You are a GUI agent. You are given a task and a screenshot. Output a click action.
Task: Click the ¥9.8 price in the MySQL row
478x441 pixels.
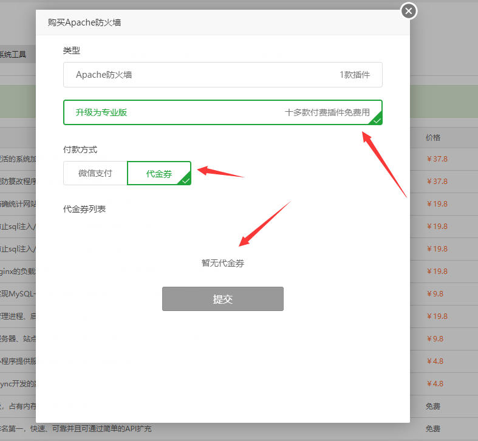pyautogui.click(x=435, y=293)
